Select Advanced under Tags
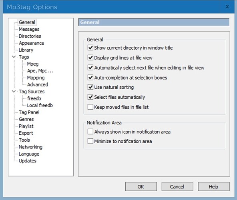 (38, 84)
